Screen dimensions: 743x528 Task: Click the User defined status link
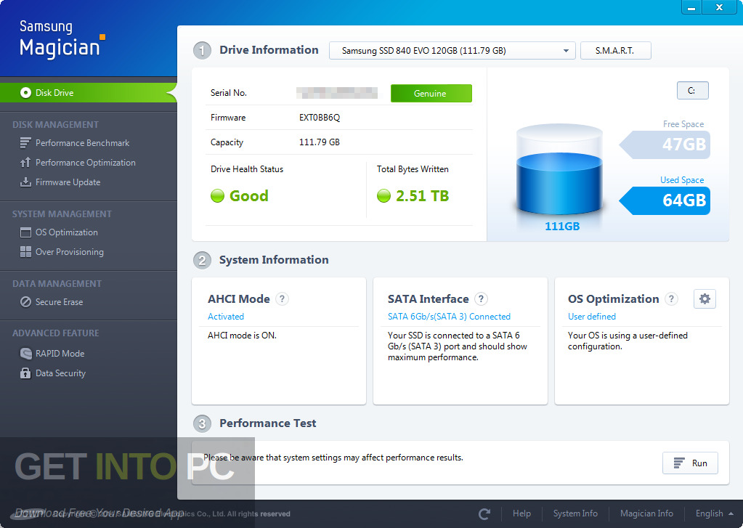click(591, 316)
